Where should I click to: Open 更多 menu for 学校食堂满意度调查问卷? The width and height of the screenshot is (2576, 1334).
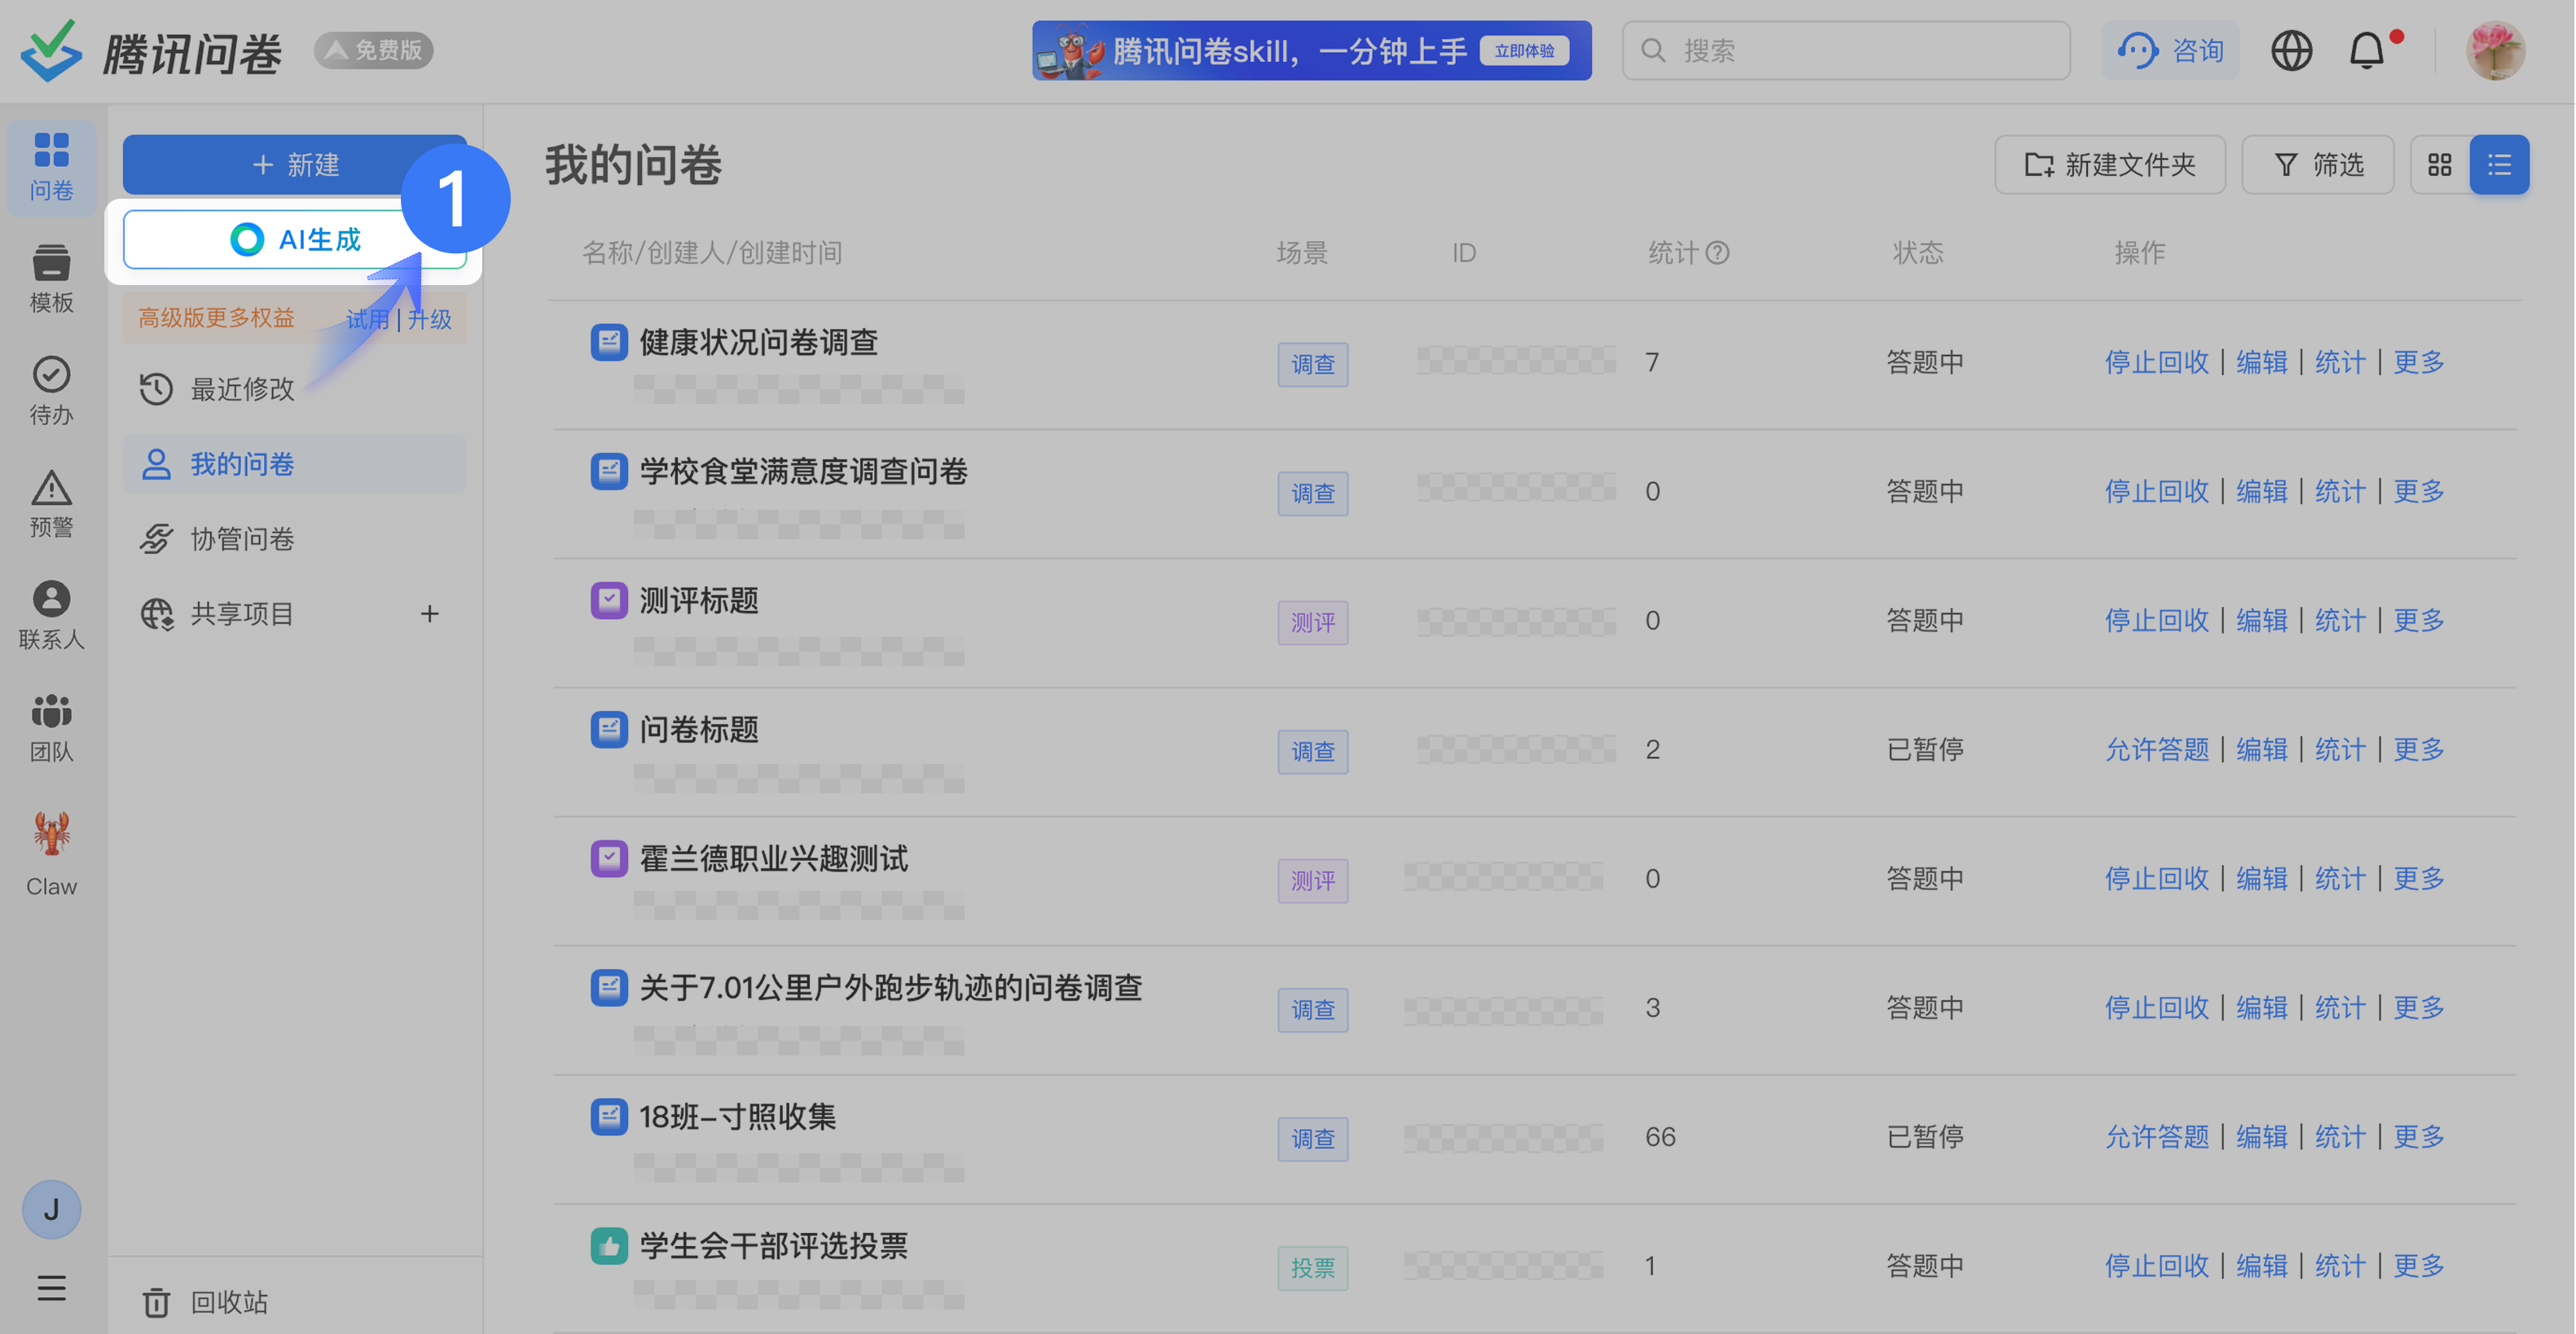pyautogui.click(x=2419, y=491)
